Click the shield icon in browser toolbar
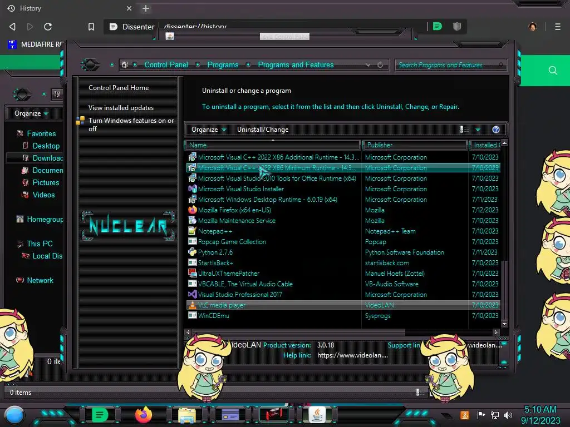Image resolution: width=570 pixels, height=427 pixels. pyautogui.click(x=457, y=27)
